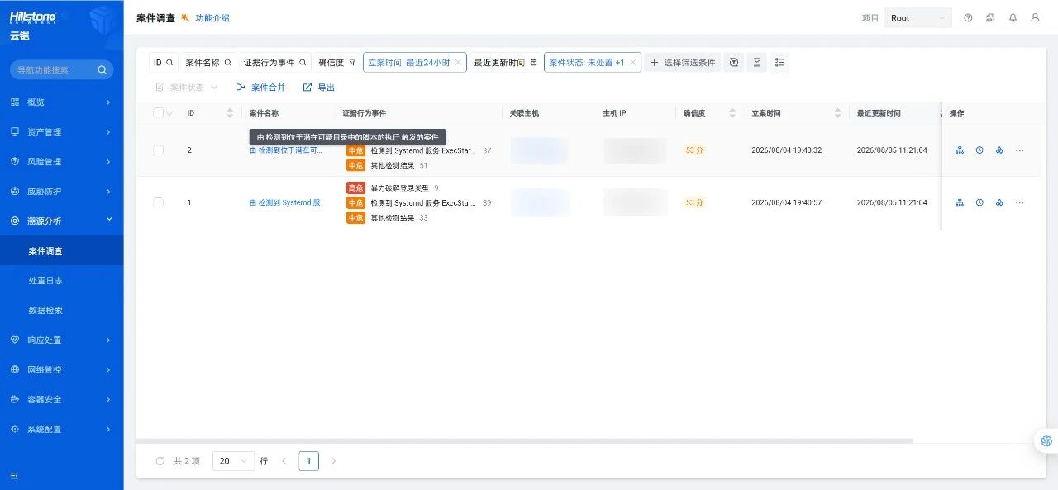1058x490 pixels.
Task: Select 数据检索 in the sidebar
Action: click(61, 310)
